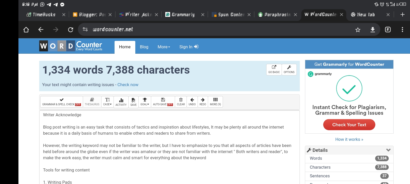Click the Characters row in Details
Image resolution: width=410 pixels, height=184 pixels.
coord(349,167)
